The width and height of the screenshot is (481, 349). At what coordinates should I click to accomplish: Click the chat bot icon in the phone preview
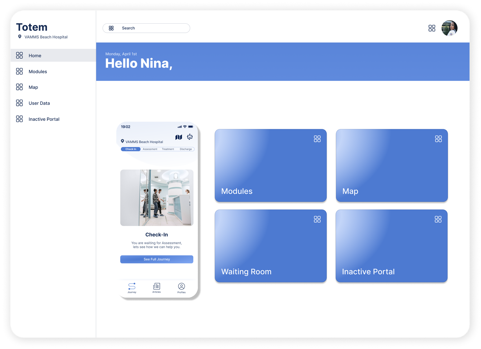point(190,137)
